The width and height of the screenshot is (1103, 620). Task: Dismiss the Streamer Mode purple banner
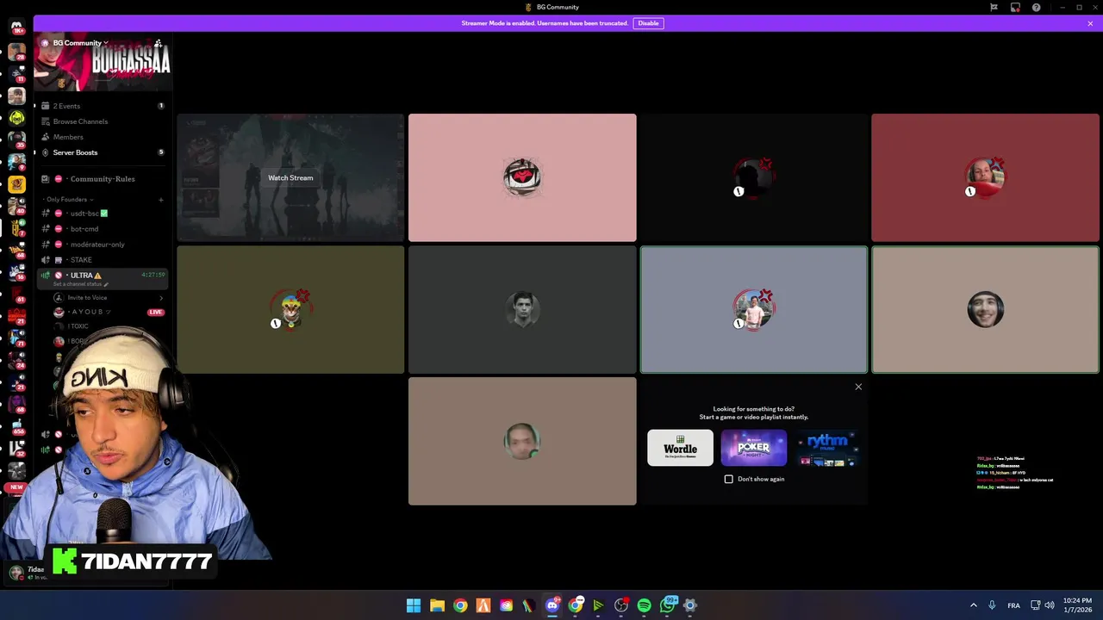(x=1090, y=23)
